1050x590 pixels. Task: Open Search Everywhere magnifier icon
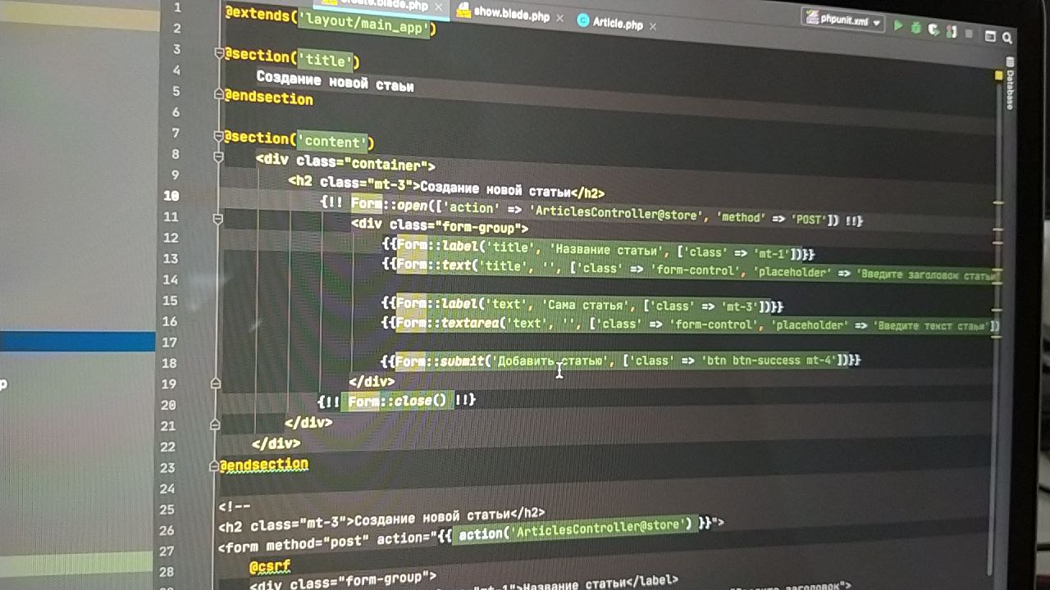pos(1007,38)
